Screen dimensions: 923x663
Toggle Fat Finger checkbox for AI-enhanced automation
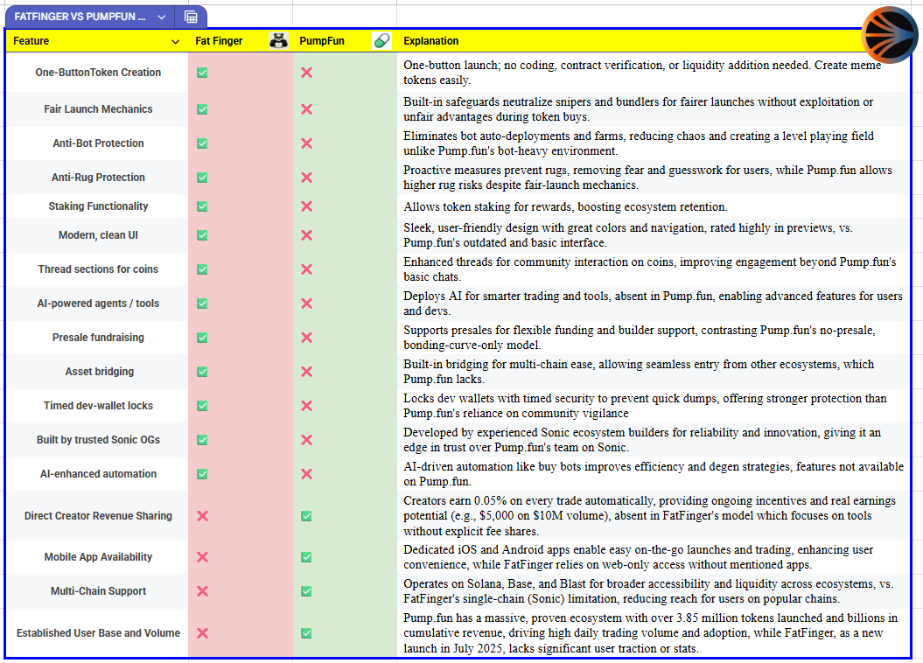(202, 474)
